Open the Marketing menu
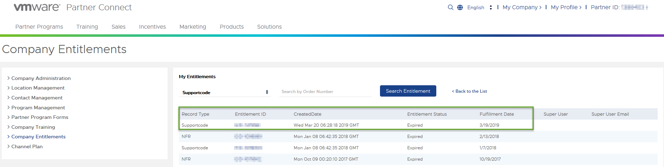The image size is (664, 167). point(193,27)
